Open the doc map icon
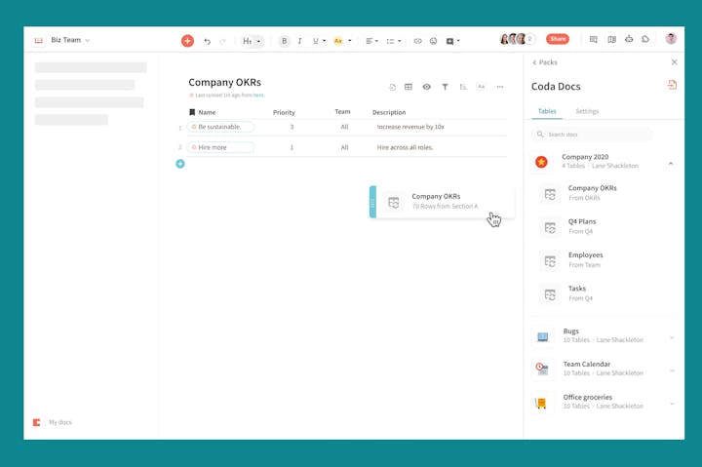Viewport: 702px width, 467px height. click(611, 40)
